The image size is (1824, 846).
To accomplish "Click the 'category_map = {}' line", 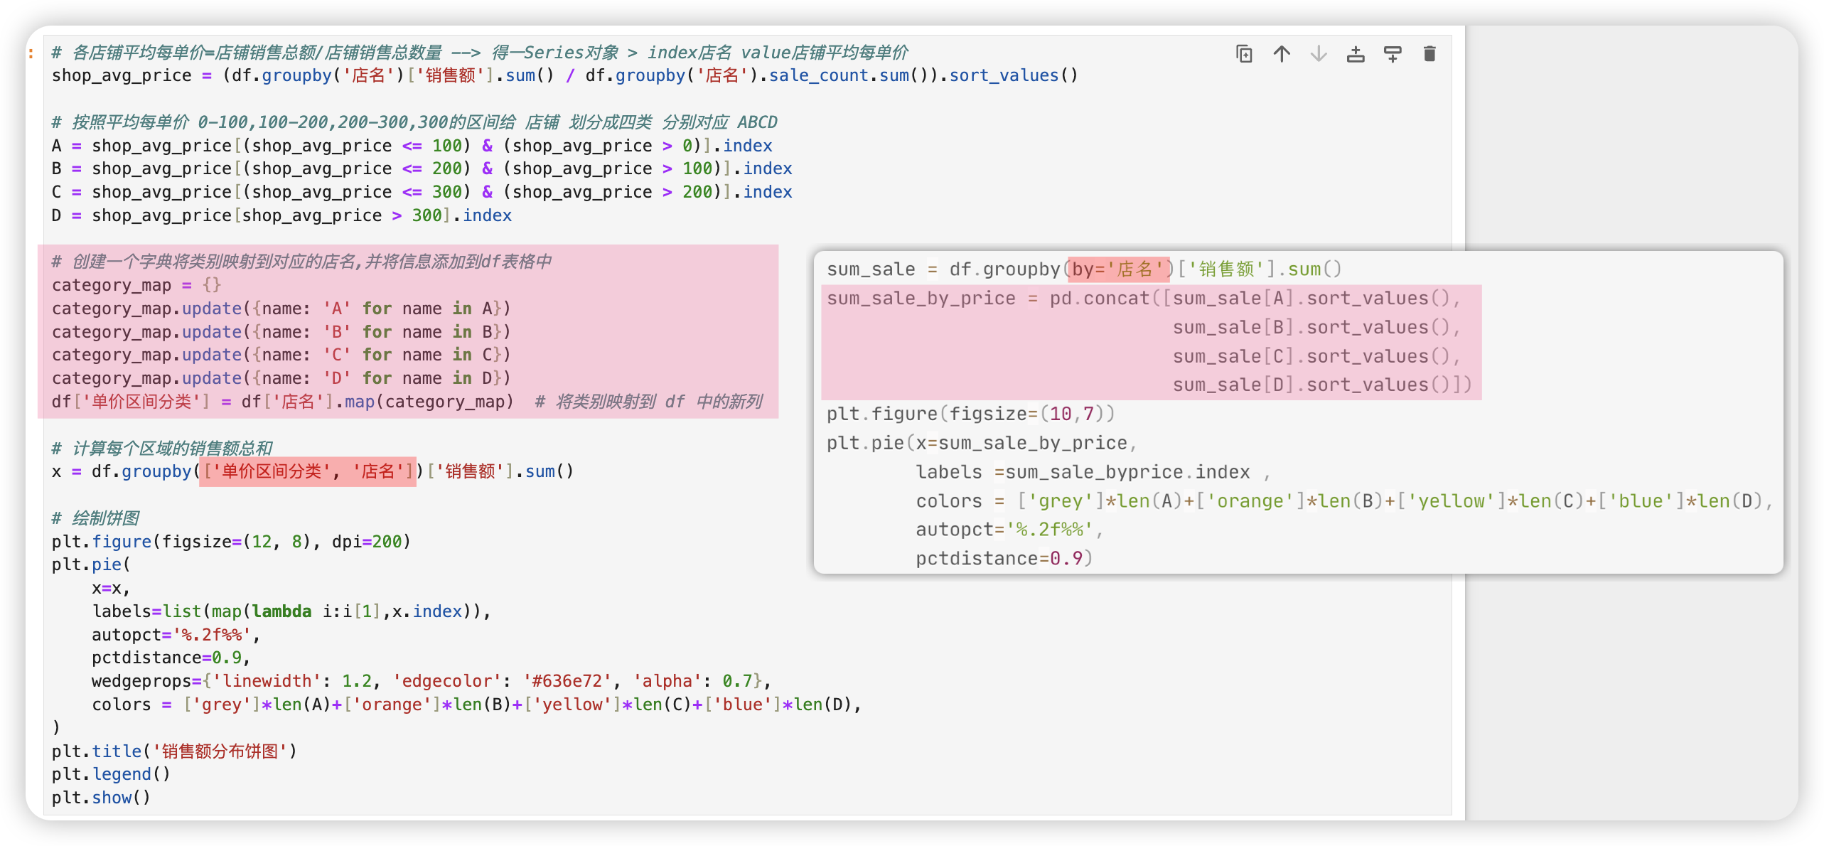I will click(x=136, y=286).
